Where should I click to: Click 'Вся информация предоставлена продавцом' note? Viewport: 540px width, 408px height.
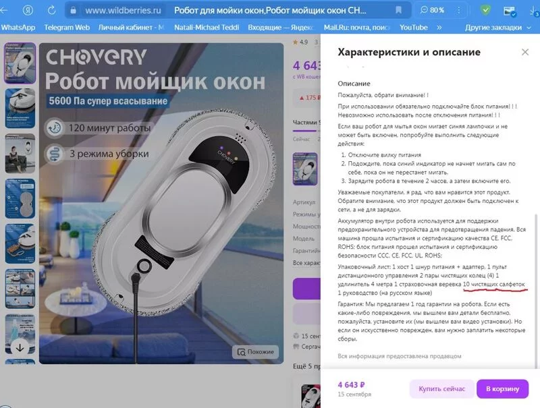point(399,356)
